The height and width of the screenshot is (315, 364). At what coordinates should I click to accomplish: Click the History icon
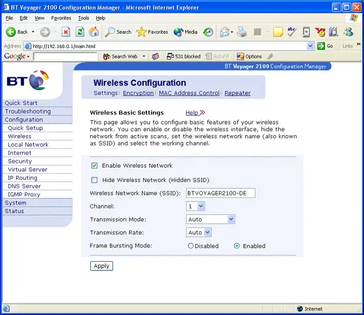208,32
